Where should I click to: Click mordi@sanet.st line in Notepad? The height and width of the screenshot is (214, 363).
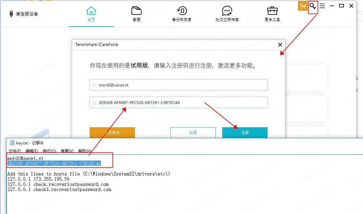coord(26,158)
